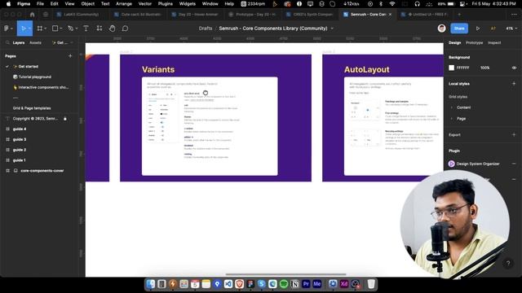Click the layers search magnifier icon

(7, 43)
